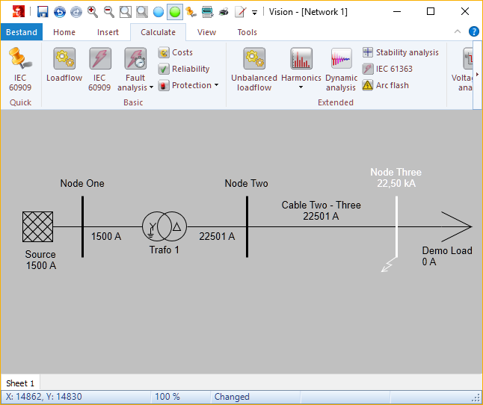This screenshot has height=405, width=483.
Task: Minimize the Vision window
Action: (397, 12)
